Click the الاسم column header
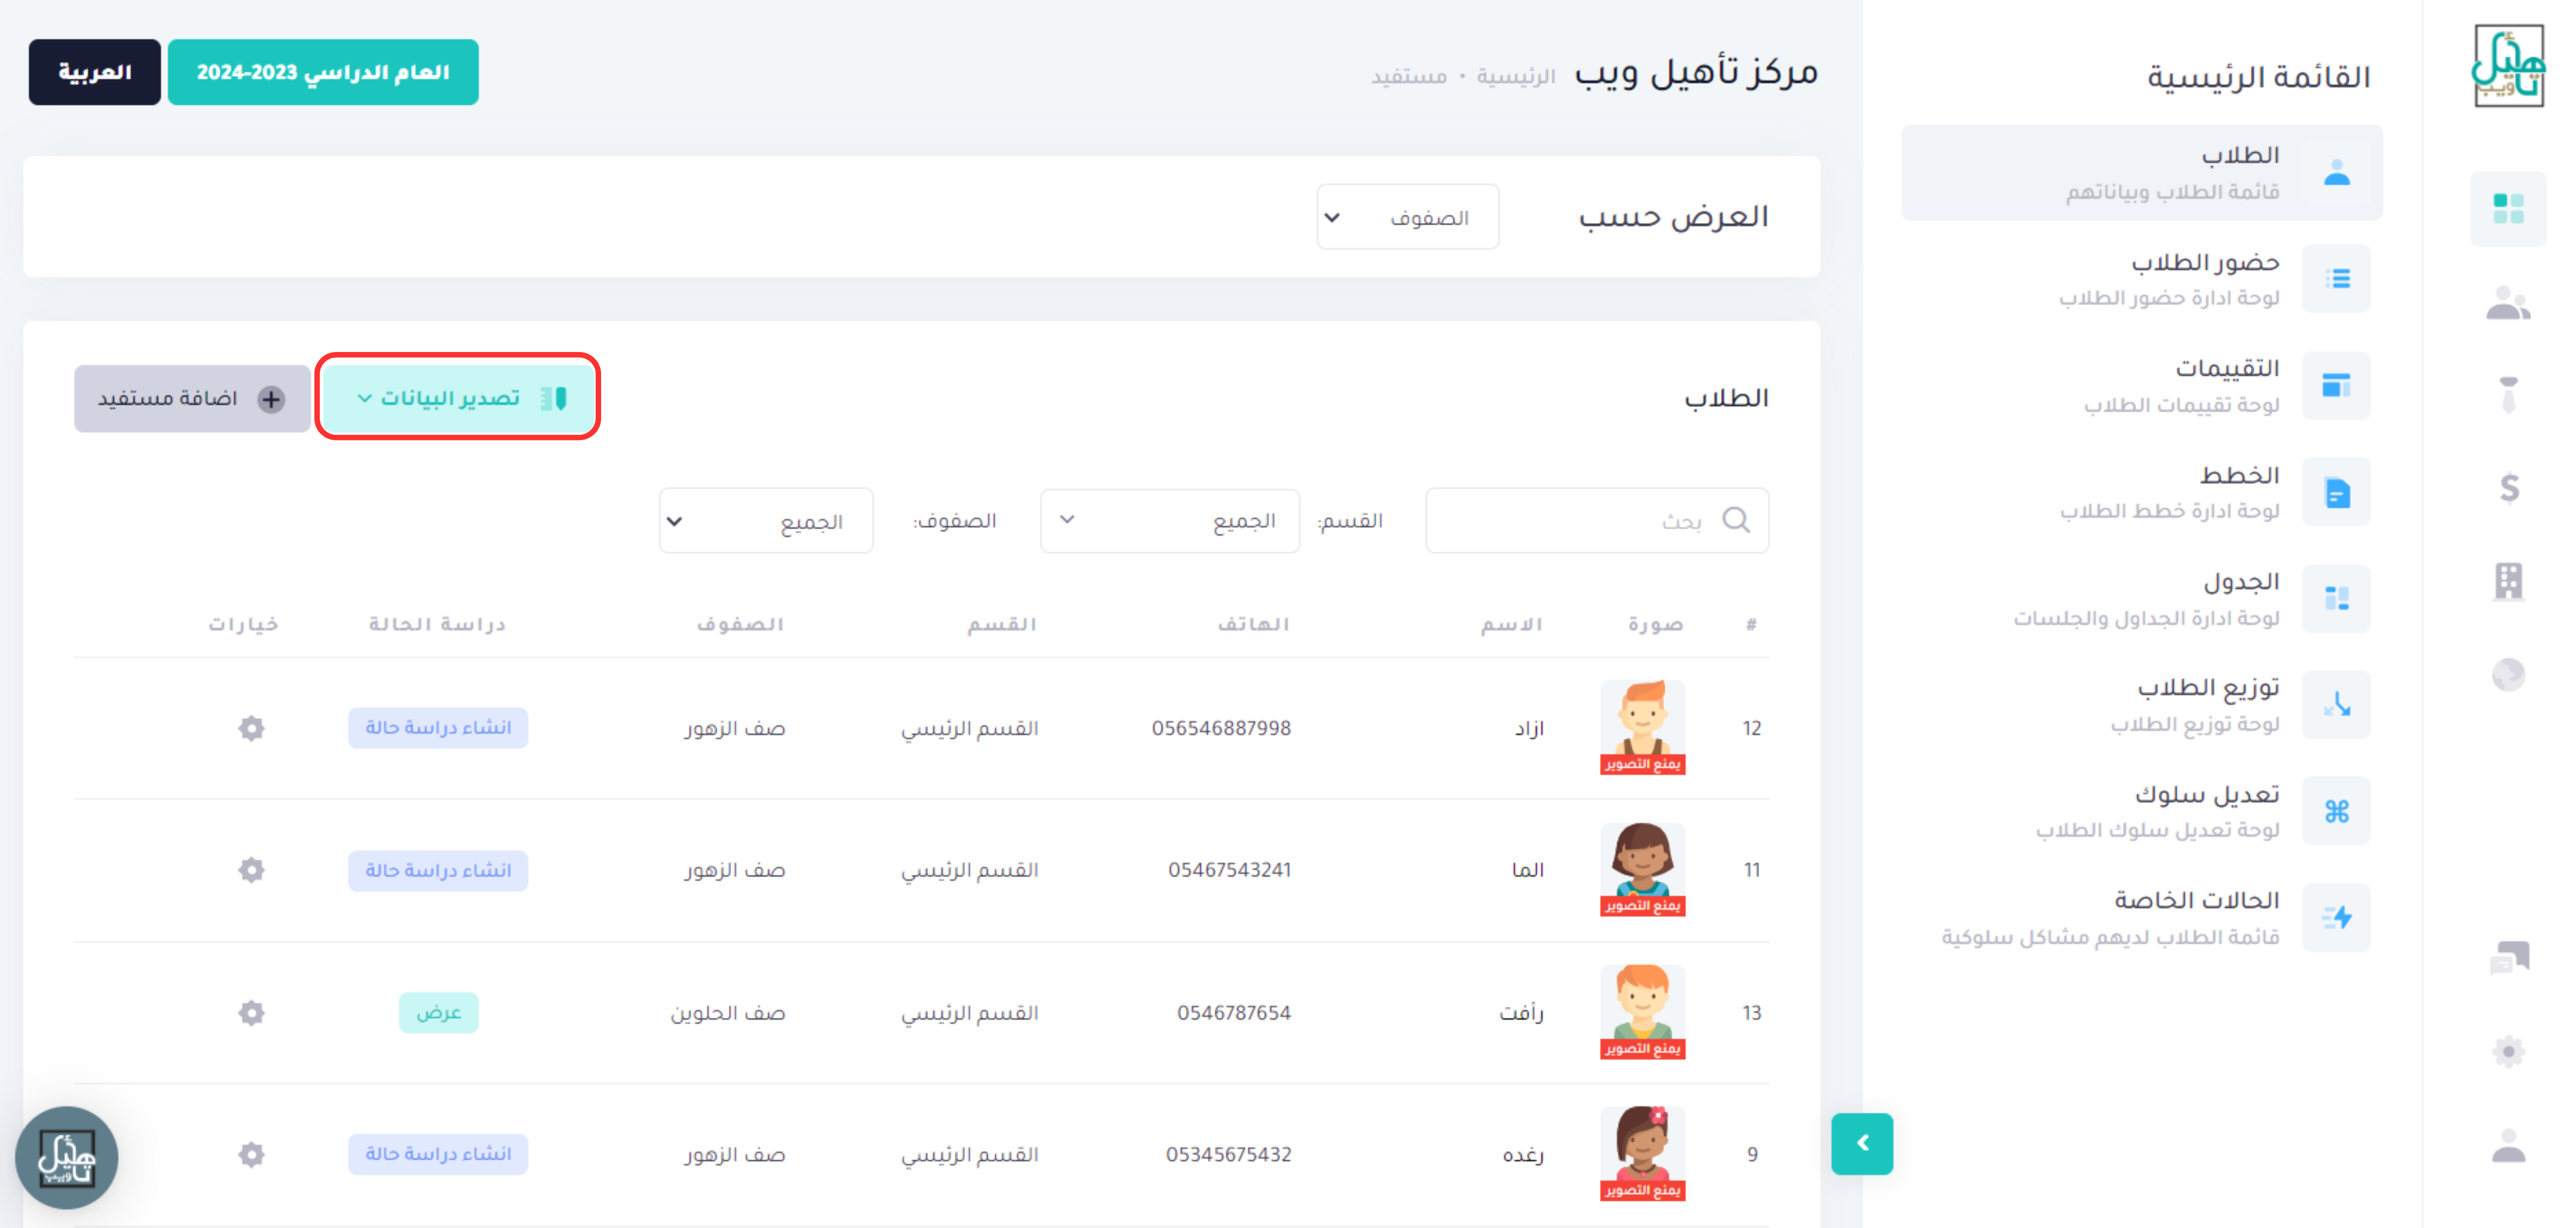This screenshot has width=2576, height=1228. [1512, 624]
